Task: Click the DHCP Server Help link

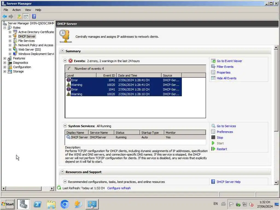Action: click(229, 182)
